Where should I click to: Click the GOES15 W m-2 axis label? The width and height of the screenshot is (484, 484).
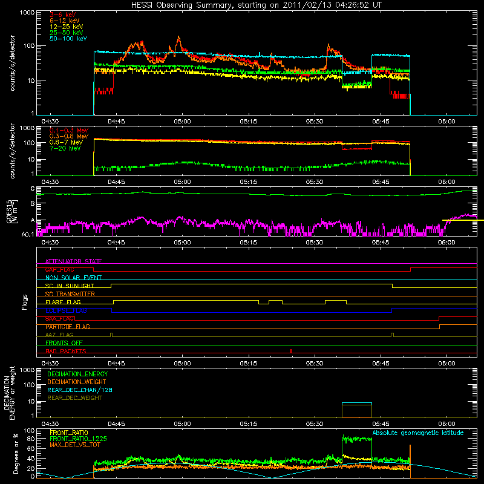11,211
